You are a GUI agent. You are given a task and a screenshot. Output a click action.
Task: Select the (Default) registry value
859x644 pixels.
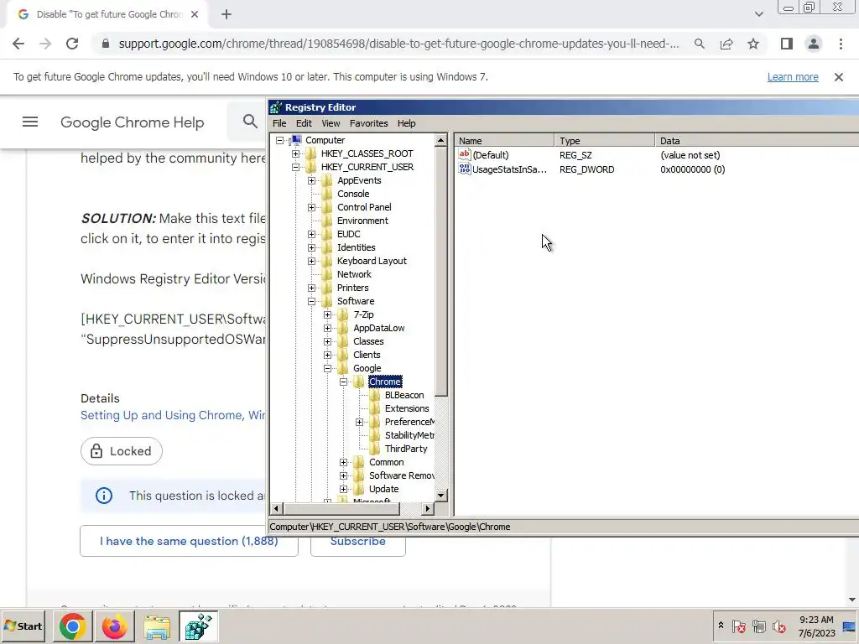[x=490, y=155]
